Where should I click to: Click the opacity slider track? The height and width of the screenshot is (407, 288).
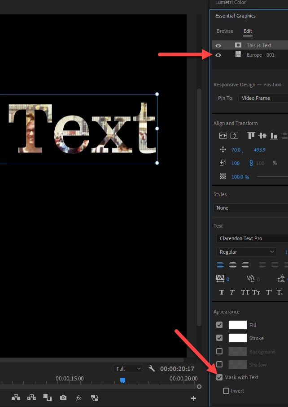point(272,176)
